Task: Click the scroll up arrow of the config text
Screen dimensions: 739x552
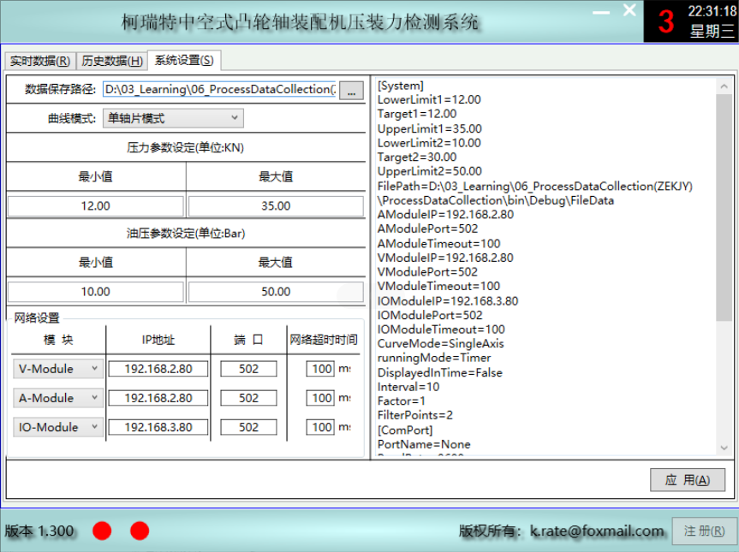Action: 724,86
